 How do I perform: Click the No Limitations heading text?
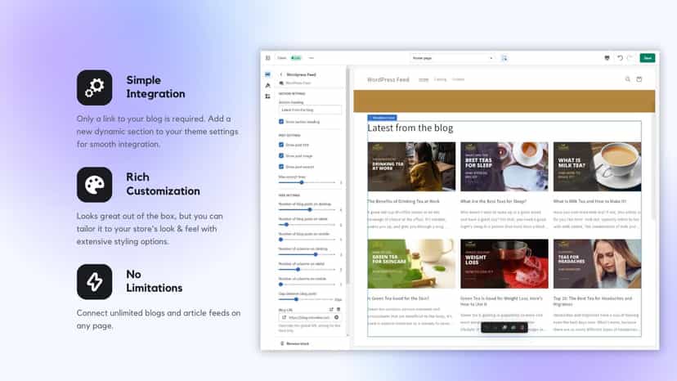pyautogui.click(x=155, y=280)
